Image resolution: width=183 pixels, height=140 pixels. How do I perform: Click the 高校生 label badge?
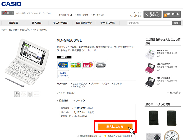click(64, 57)
